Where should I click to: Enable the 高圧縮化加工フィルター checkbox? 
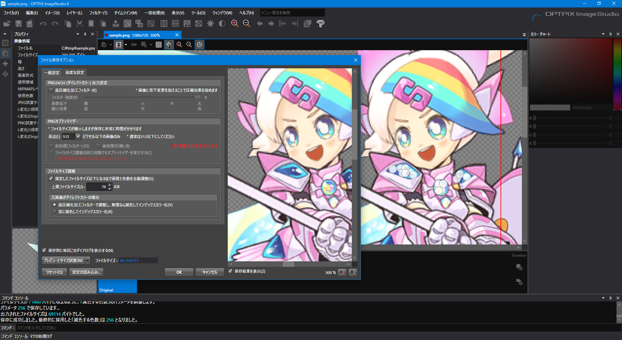coord(51,90)
